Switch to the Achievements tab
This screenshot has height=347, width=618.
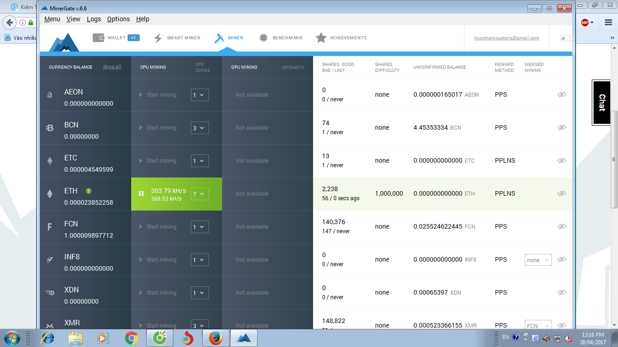point(341,38)
